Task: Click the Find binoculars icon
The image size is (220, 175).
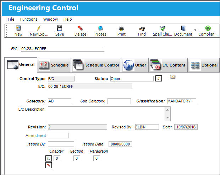Action: (142, 29)
